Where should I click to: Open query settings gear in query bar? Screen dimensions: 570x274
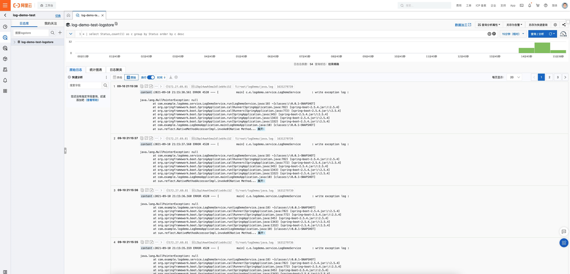tap(489, 34)
